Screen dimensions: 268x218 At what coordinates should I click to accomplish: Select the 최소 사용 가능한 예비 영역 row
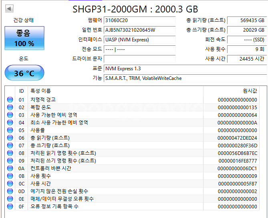tap(132, 122)
